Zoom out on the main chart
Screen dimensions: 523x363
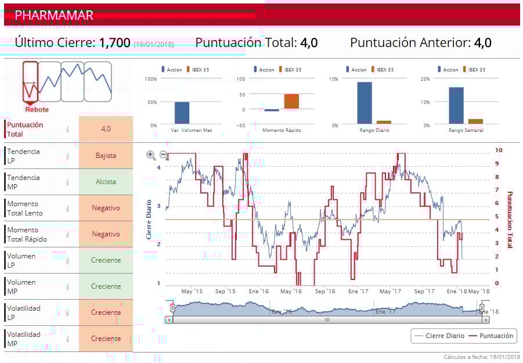[164, 155]
